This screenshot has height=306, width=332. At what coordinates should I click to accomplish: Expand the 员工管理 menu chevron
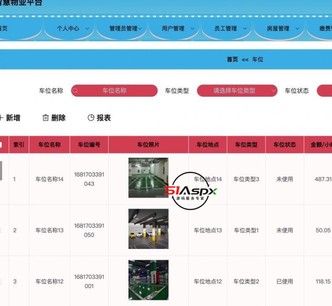(x=245, y=29)
